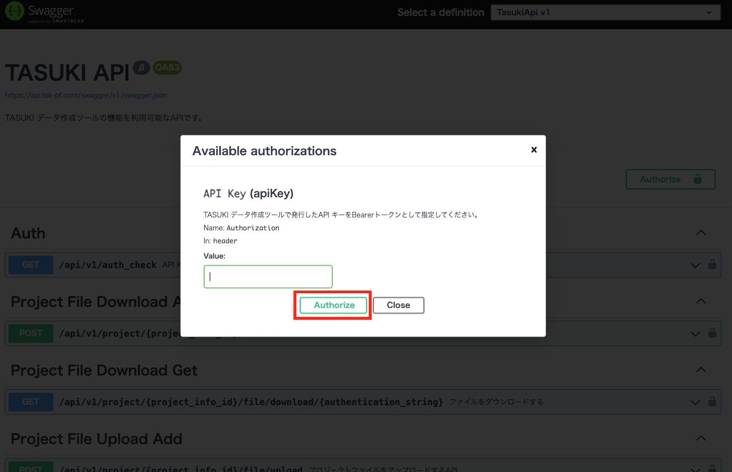Image resolution: width=732 pixels, height=472 pixels.
Task: Click the /api/v1/auth_check path text
Action: tap(108, 265)
